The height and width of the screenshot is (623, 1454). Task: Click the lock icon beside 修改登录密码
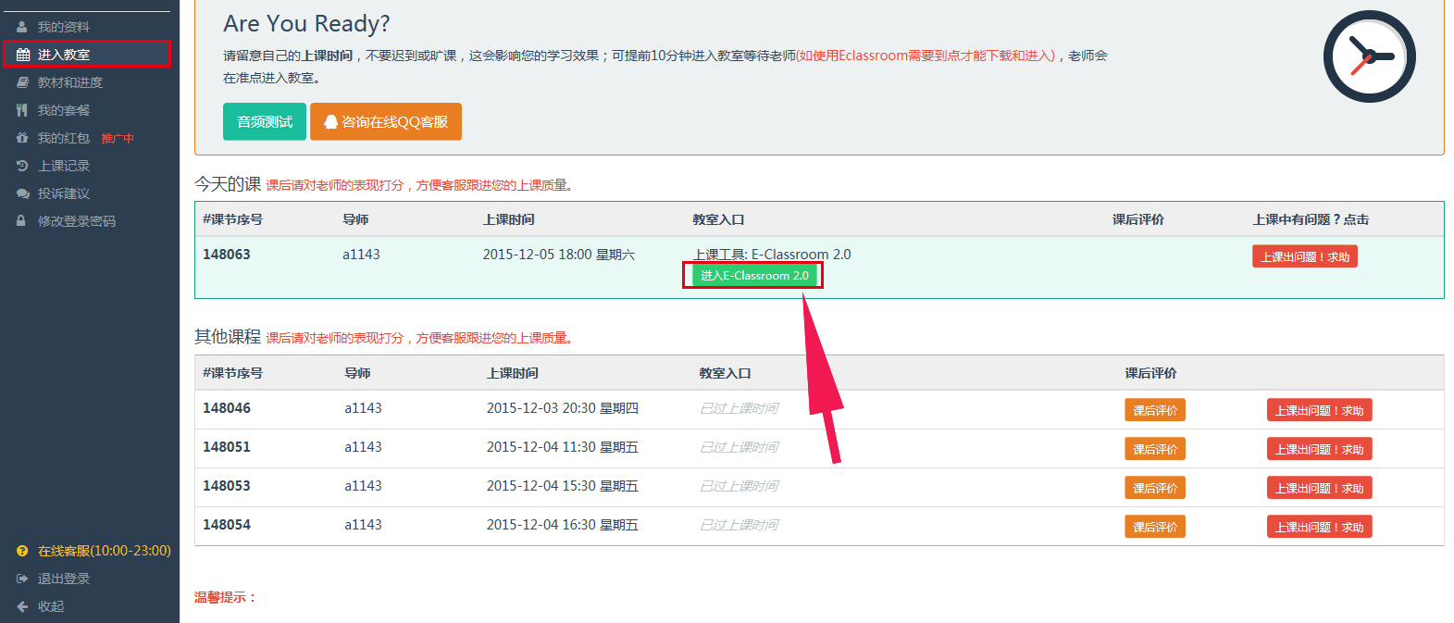[x=21, y=221]
